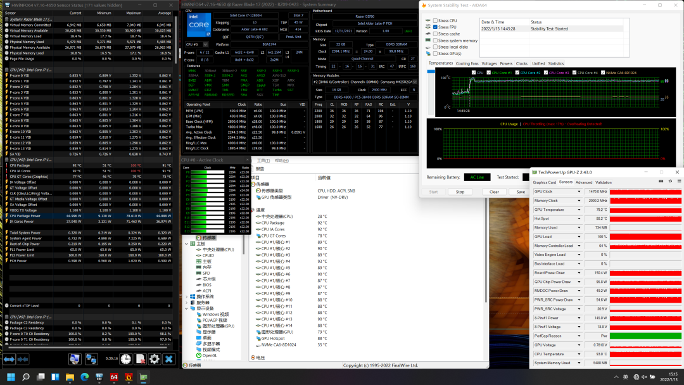Collapse 主板 tree node in AIDA64
684x385 pixels.
pyautogui.click(x=187, y=244)
